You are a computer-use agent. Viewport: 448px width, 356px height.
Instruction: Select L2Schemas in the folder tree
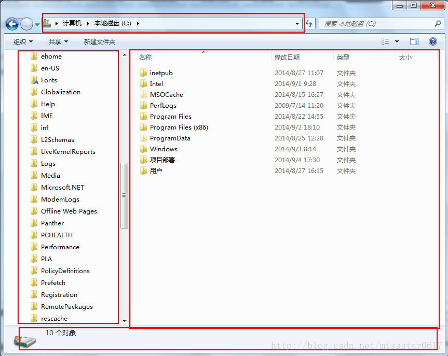58,140
